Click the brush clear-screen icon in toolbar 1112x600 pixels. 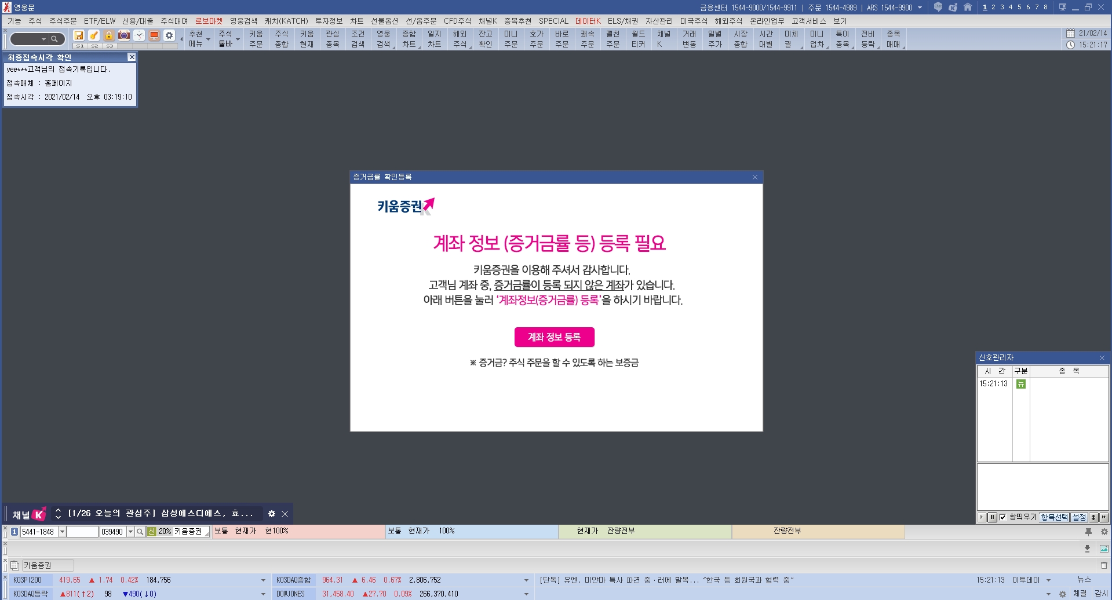click(x=94, y=35)
